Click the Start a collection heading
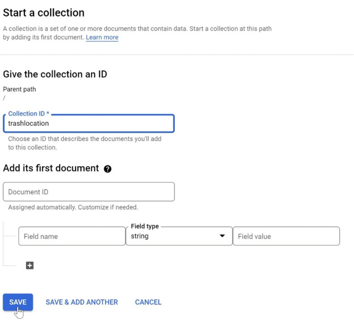The width and height of the screenshot is (354, 320). (x=44, y=13)
